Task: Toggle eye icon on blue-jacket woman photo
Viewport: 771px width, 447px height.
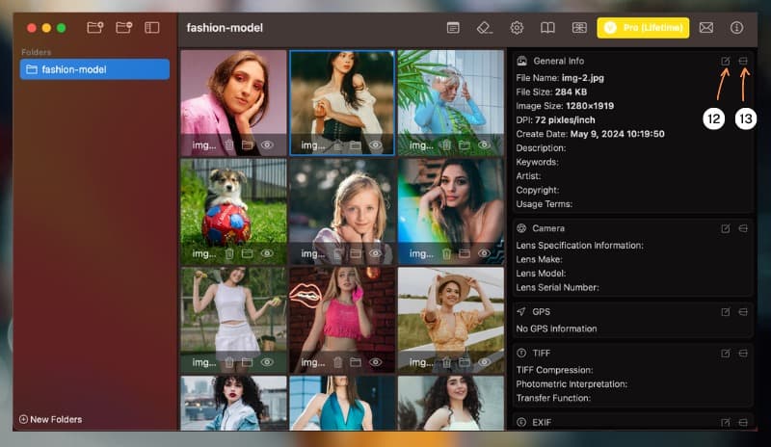Action: (x=485, y=145)
